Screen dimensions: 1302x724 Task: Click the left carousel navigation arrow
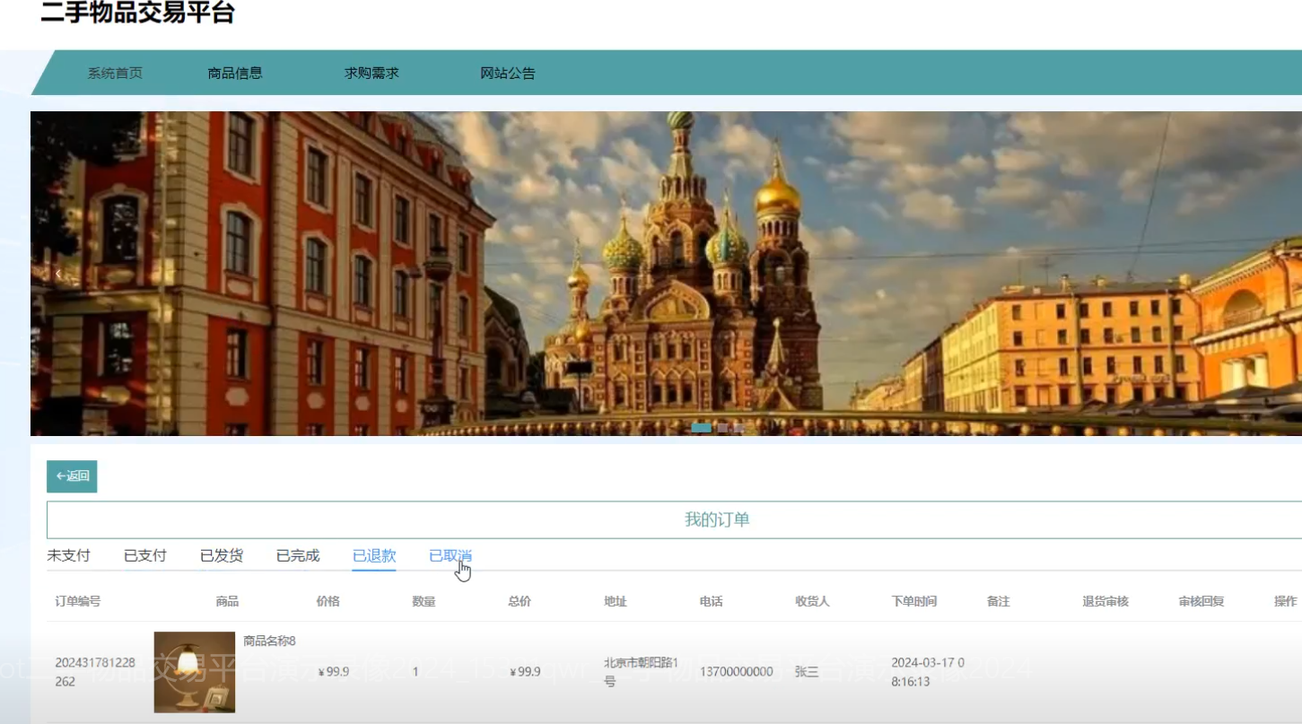57,273
